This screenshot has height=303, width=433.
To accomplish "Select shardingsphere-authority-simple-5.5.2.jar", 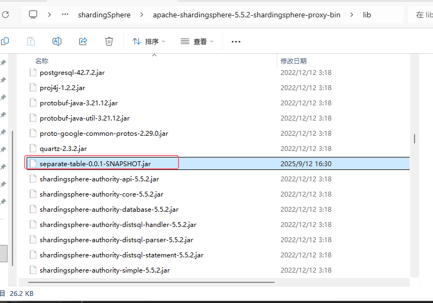I will point(105,270).
